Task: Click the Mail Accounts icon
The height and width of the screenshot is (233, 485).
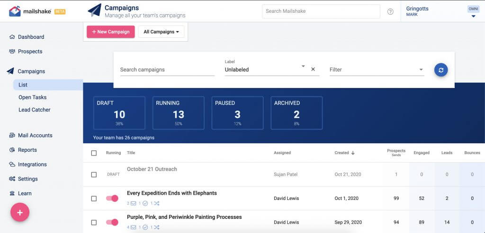Action: tap(12, 135)
